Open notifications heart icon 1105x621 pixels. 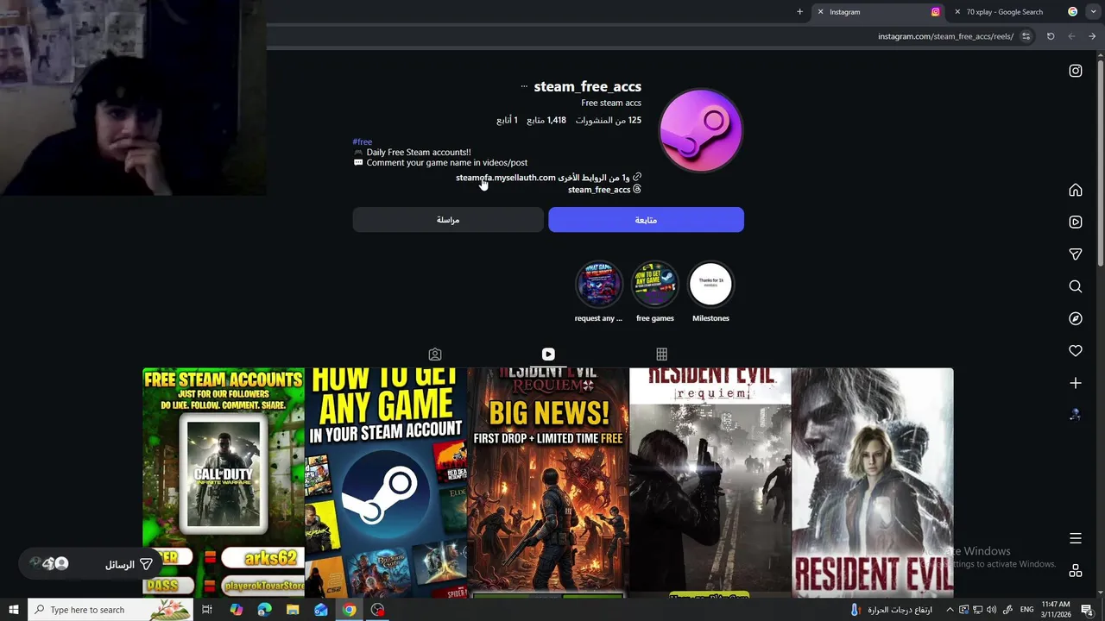tap(1076, 351)
